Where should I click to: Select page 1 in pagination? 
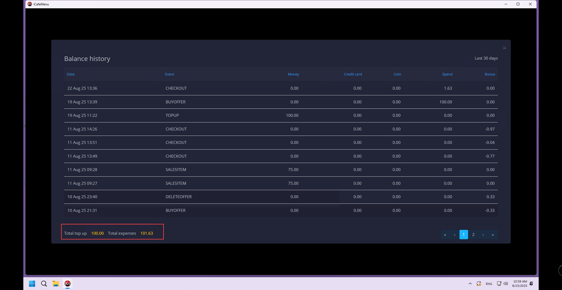(463, 234)
